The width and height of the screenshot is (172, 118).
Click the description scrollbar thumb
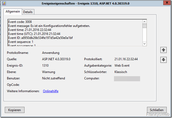tap(144, 26)
